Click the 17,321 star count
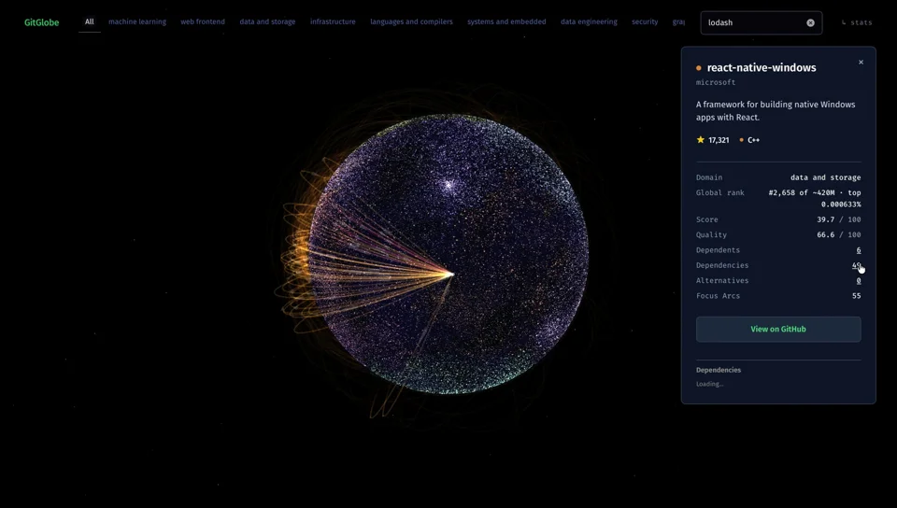This screenshot has height=508, width=897. [719, 140]
